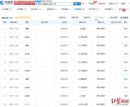Switch to the 查关系 search tab
The image size is (130, 107).
click(49, 1)
